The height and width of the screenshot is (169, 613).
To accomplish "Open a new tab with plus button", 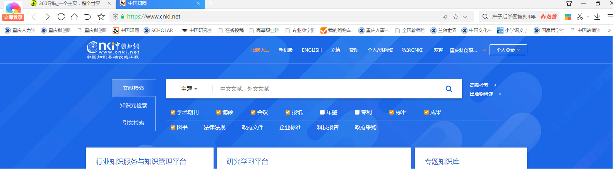I will tap(211, 3).
